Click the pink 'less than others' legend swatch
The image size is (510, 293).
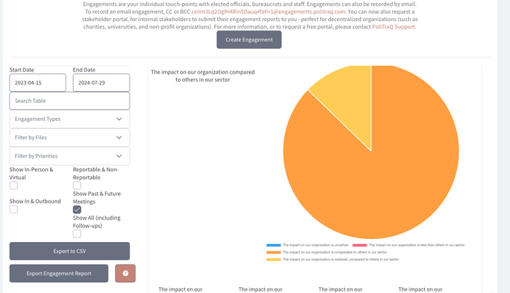361,245
